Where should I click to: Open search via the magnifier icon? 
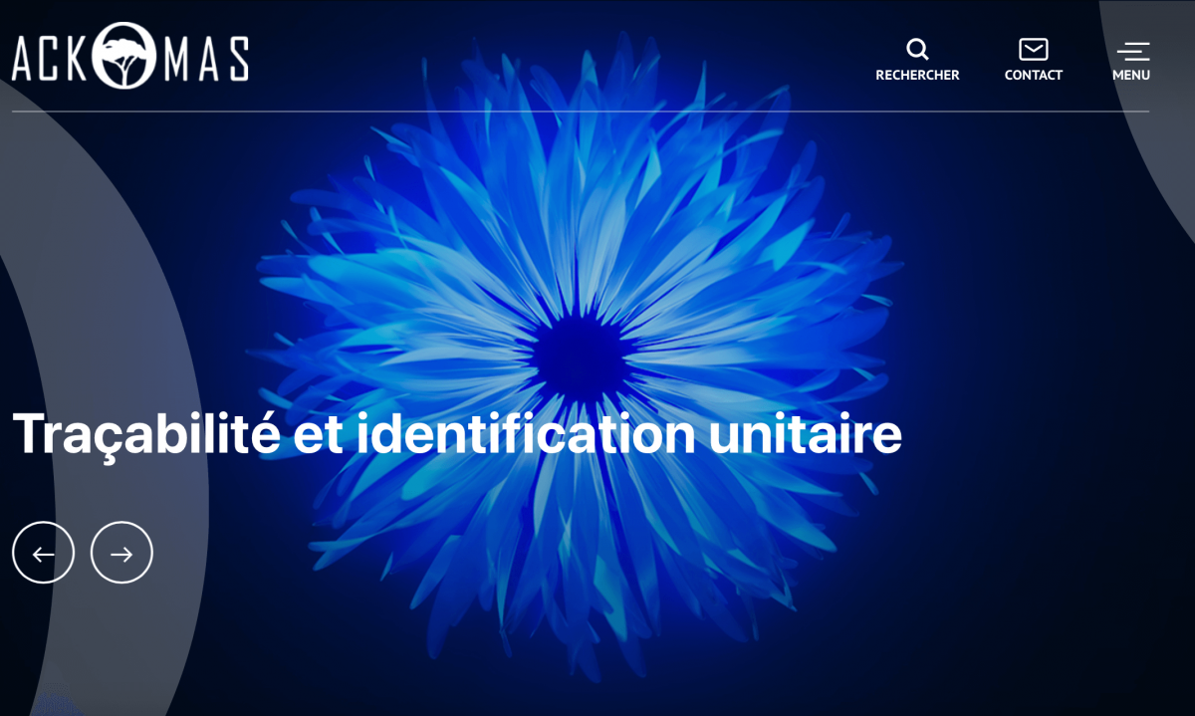click(917, 49)
